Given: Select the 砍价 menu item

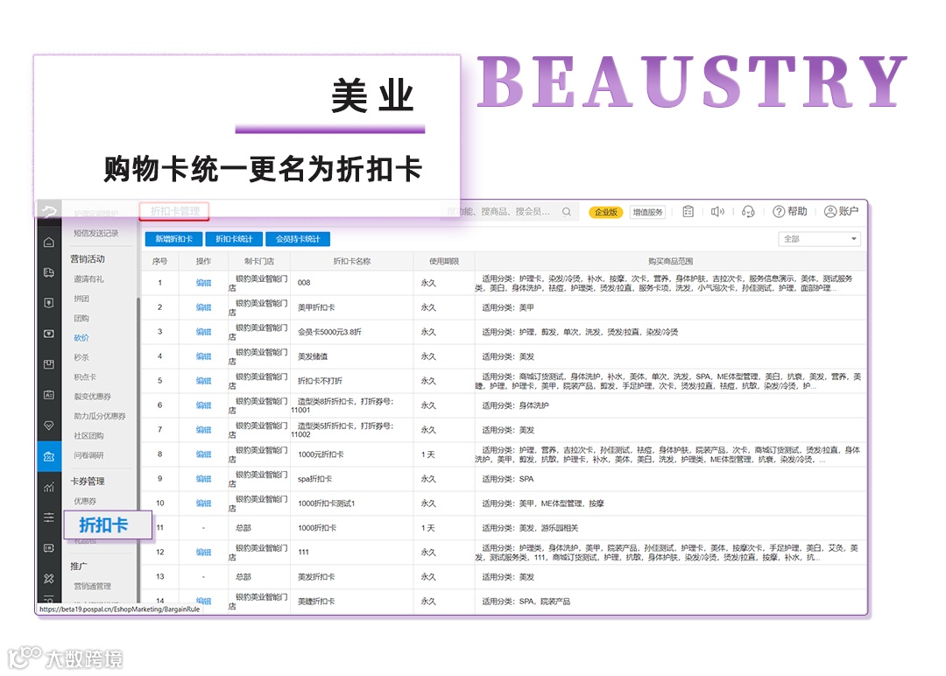Looking at the screenshot, I should click(81, 338).
